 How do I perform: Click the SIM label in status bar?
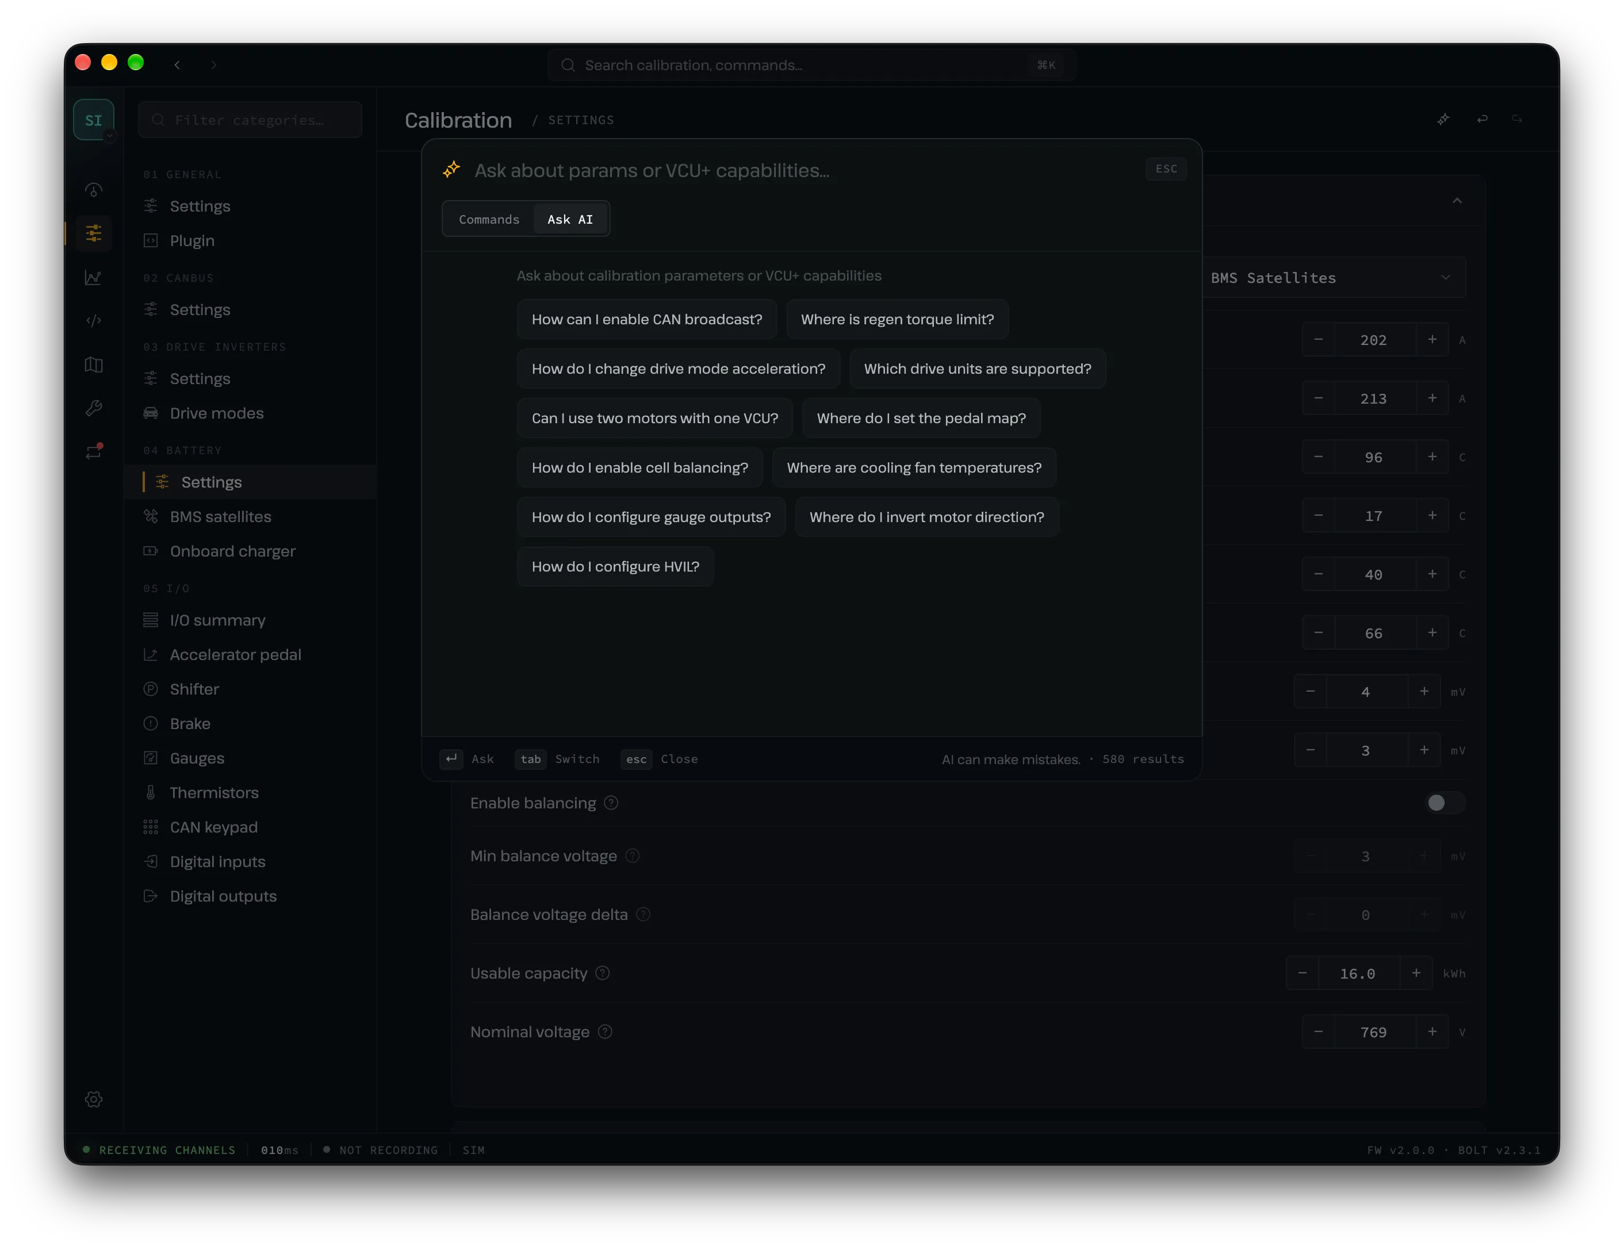(474, 1151)
